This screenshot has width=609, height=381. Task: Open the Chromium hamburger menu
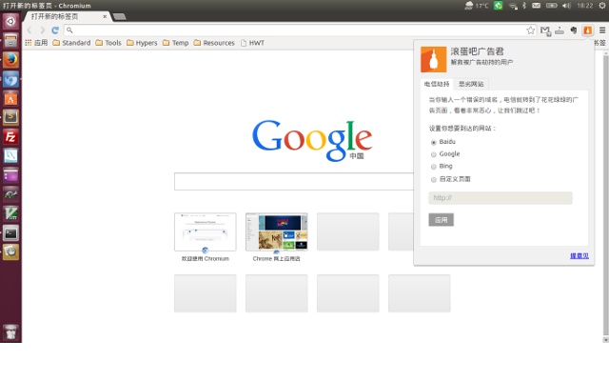(602, 30)
